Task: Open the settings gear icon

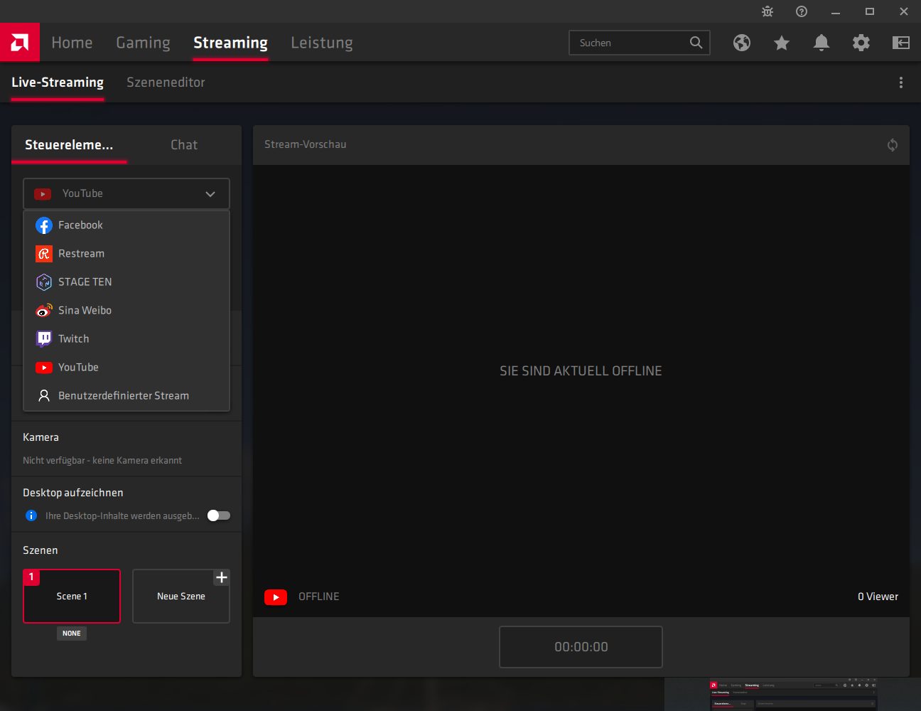Action: tap(861, 43)
